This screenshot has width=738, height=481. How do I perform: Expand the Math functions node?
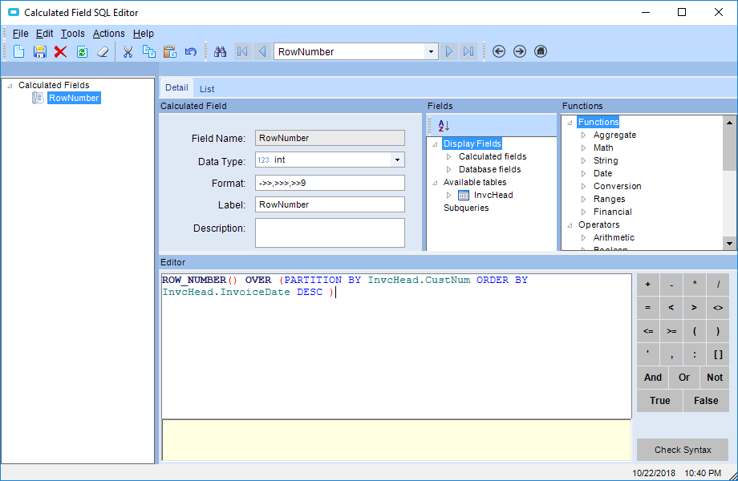[x=584, y=148]
